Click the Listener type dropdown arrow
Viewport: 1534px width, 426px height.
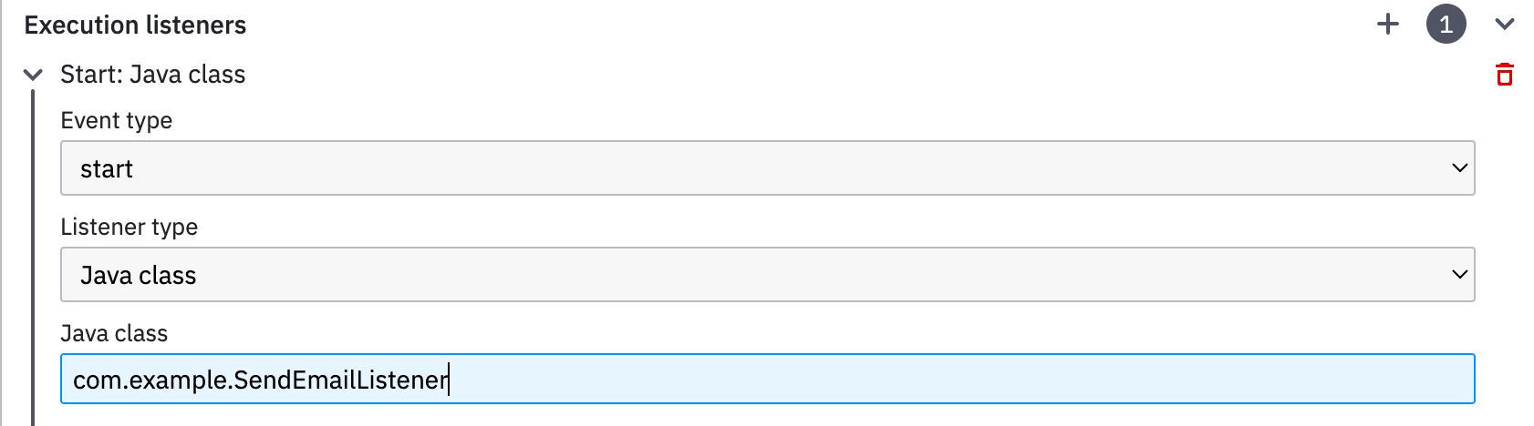(1459, 275)
